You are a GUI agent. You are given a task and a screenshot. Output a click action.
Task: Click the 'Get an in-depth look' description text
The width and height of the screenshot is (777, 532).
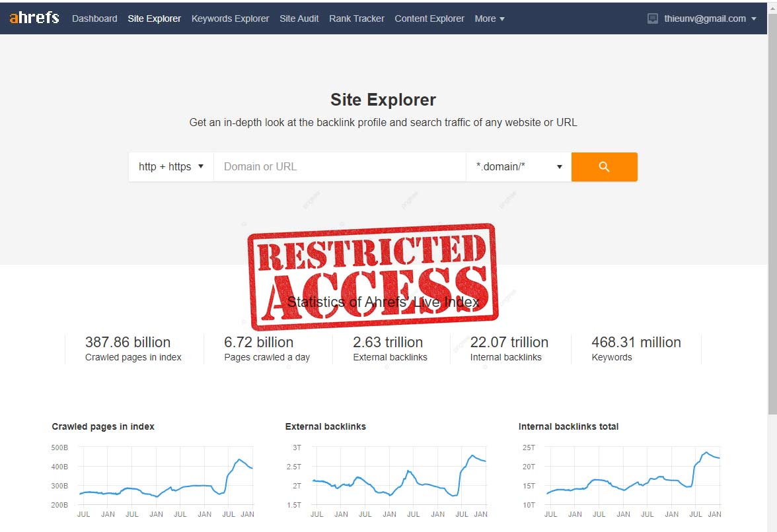[x=383, y=122]
